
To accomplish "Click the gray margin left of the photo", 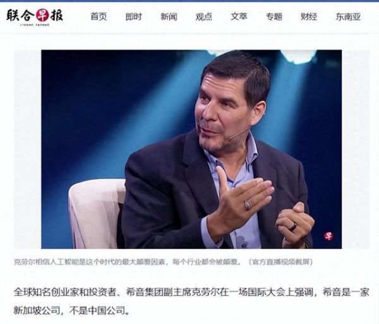I will [x=28, y=149].
